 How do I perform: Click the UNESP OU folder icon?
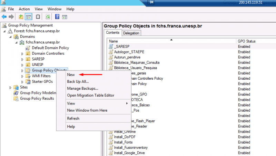[x=28, y=65]
